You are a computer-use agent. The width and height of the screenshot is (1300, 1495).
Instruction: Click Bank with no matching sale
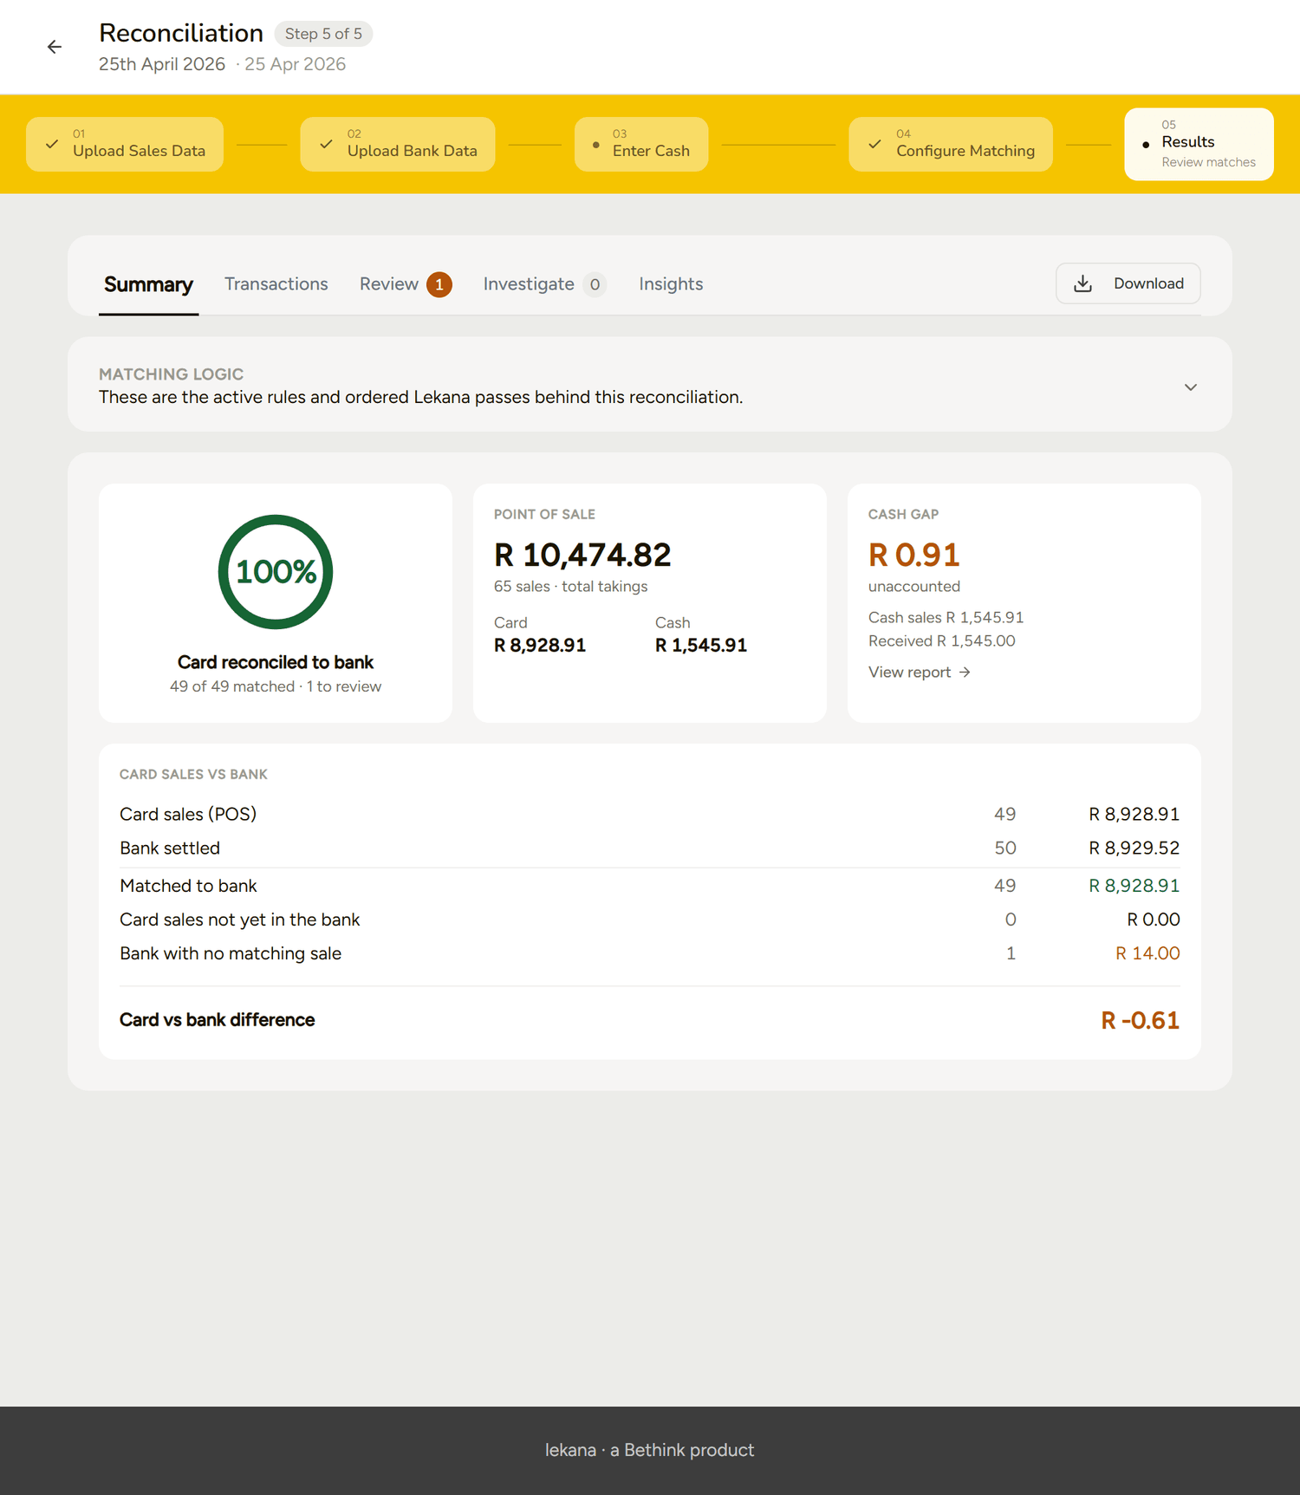pyautogui.click(x=231, y=953)
